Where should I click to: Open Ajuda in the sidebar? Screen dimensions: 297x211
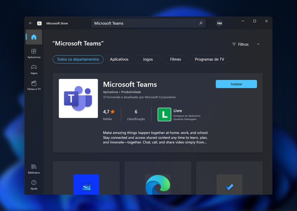[x=34, y=185]
